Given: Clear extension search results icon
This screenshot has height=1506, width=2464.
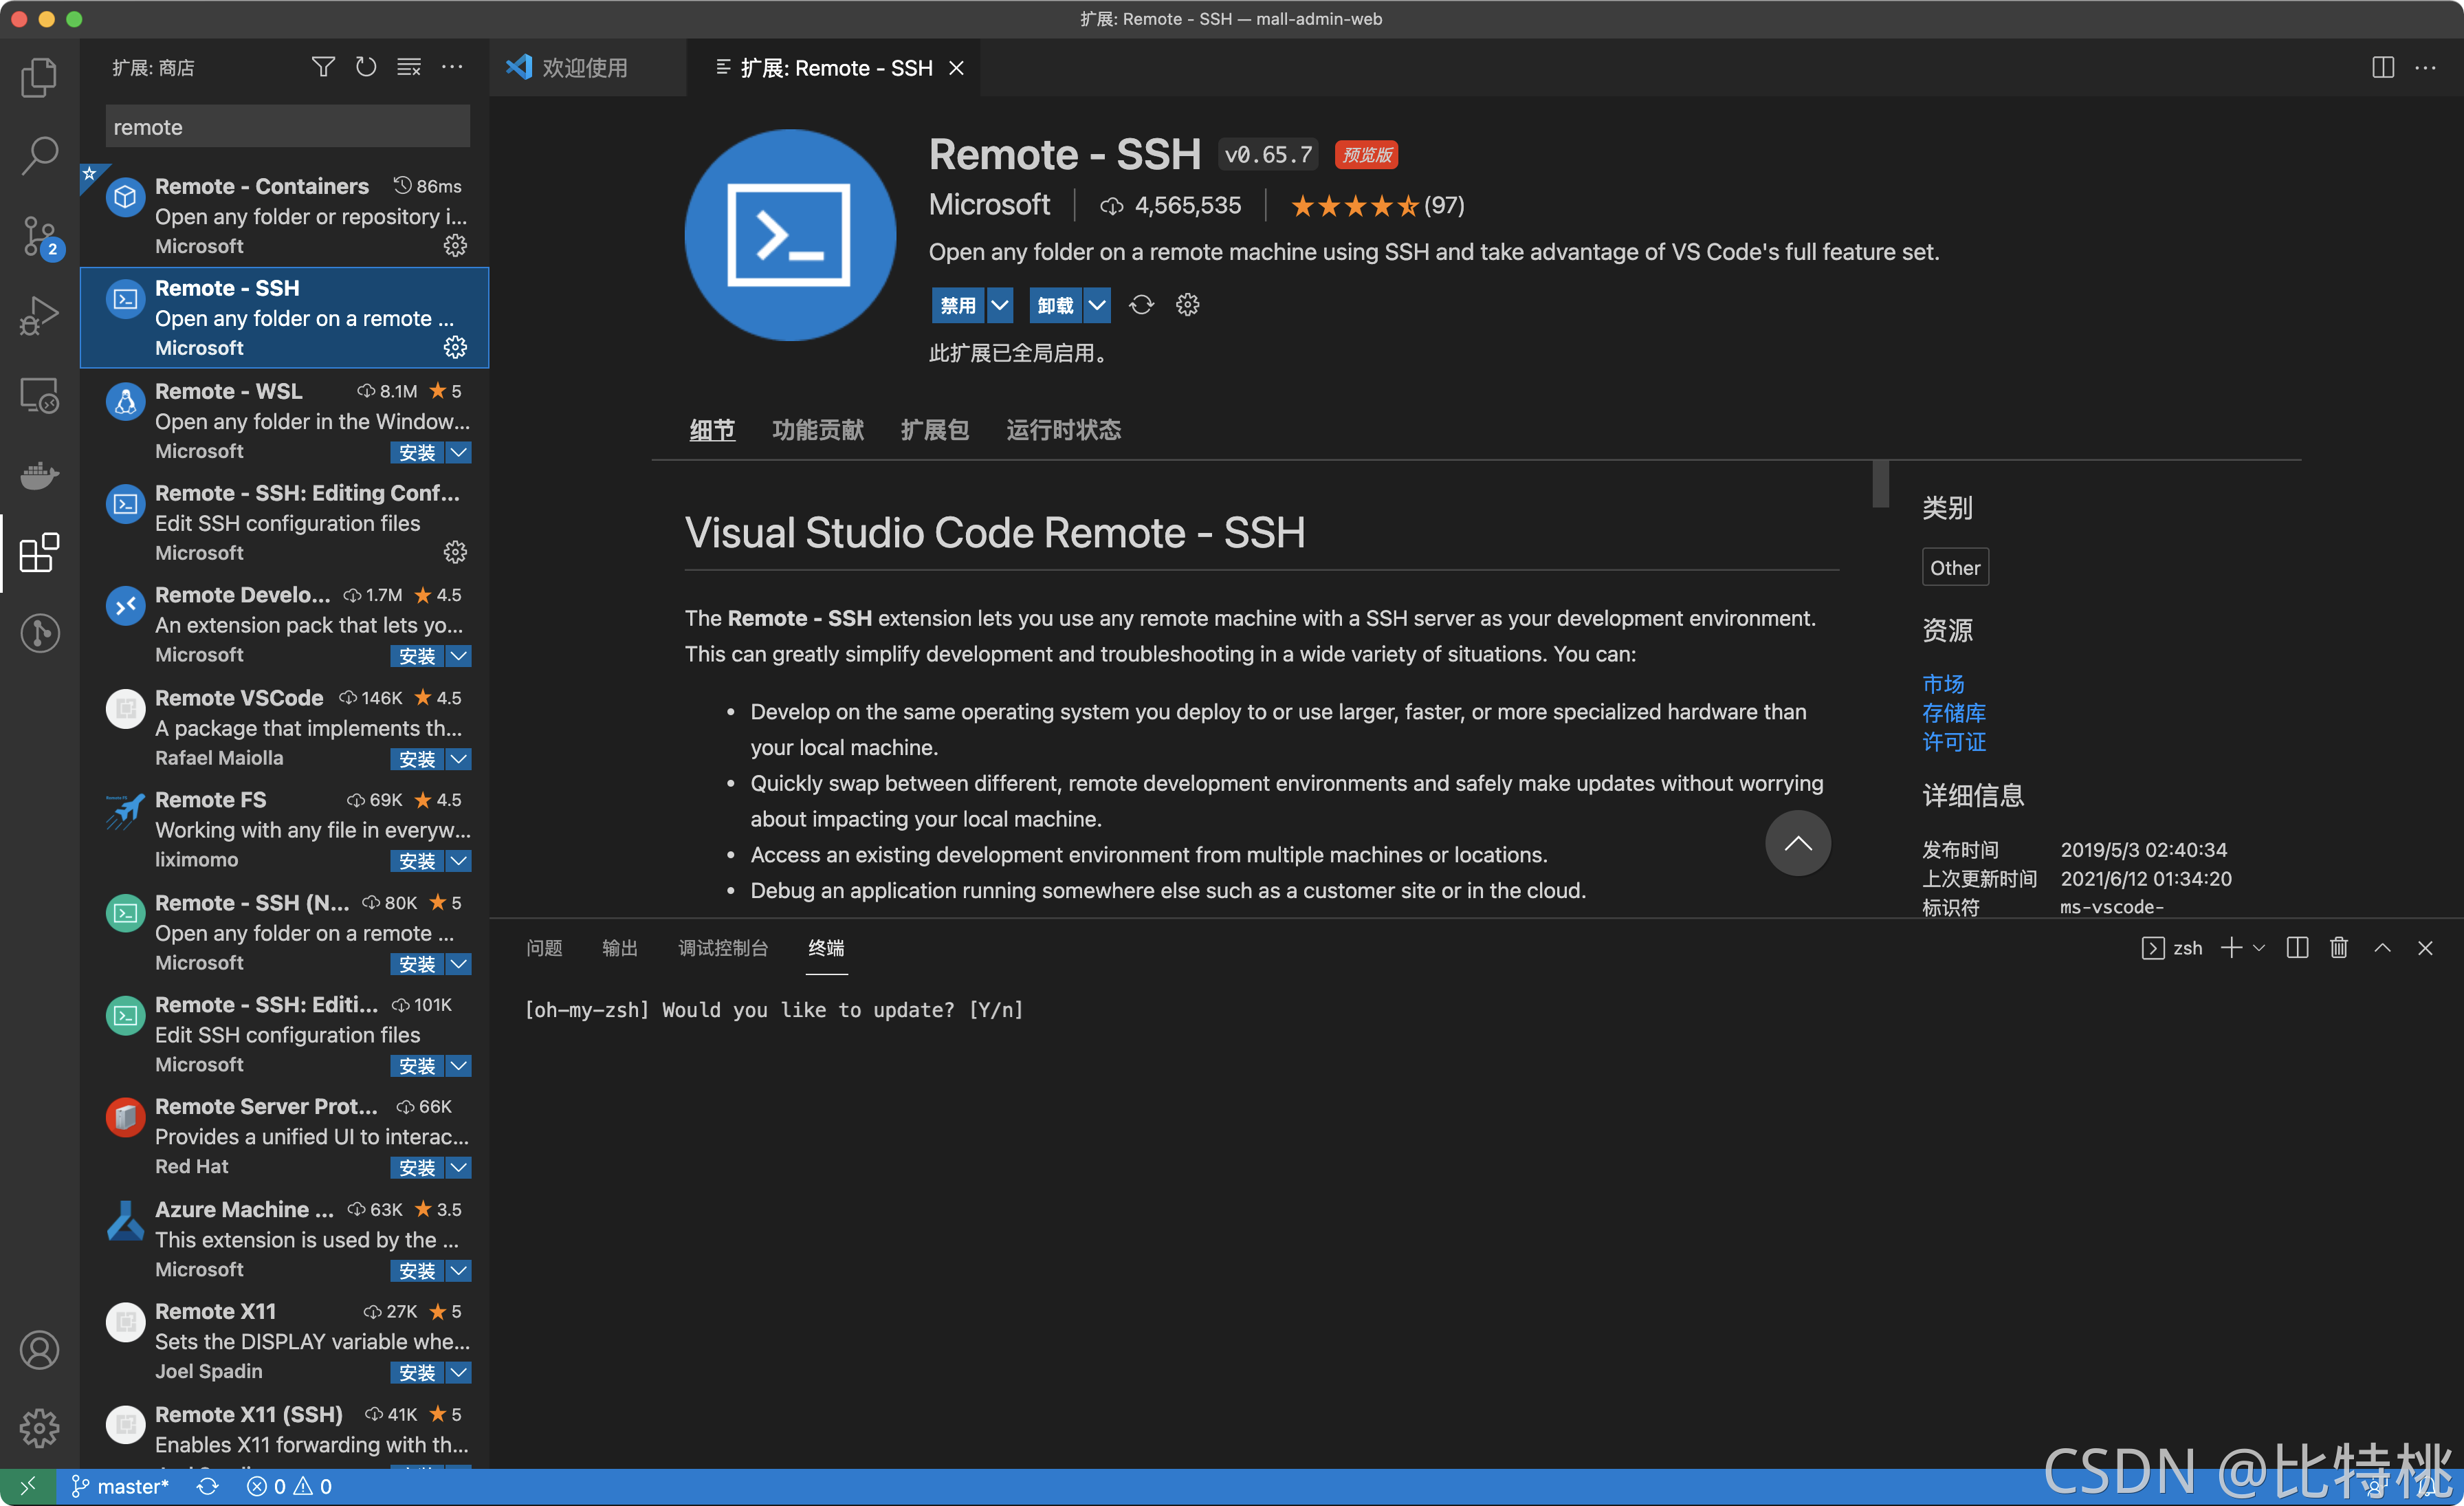Looking at the screenshot, I should (x=409, y=67).
